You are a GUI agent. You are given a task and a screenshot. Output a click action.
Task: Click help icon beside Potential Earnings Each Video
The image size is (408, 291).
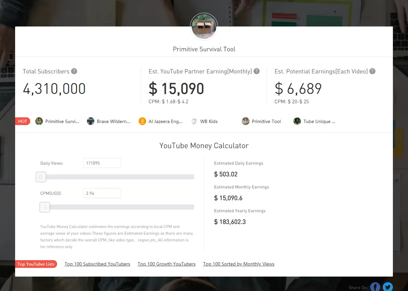tap(372, 71)
